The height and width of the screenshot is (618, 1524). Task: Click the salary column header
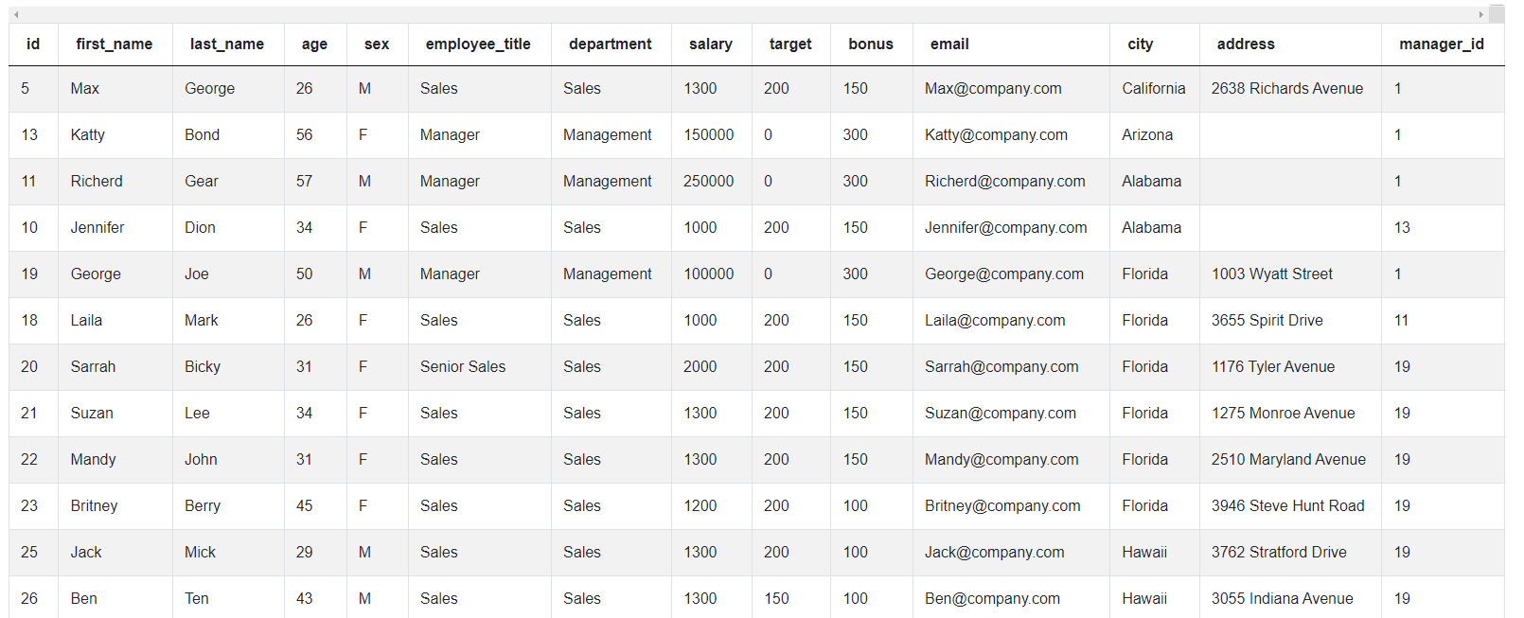click(x=711, y=44)
